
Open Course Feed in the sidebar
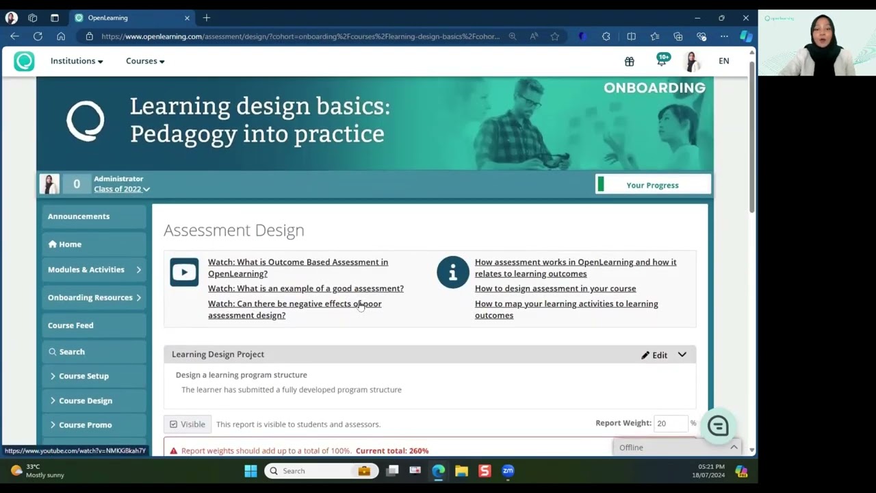pyautogui.click(x=94, y=325)
